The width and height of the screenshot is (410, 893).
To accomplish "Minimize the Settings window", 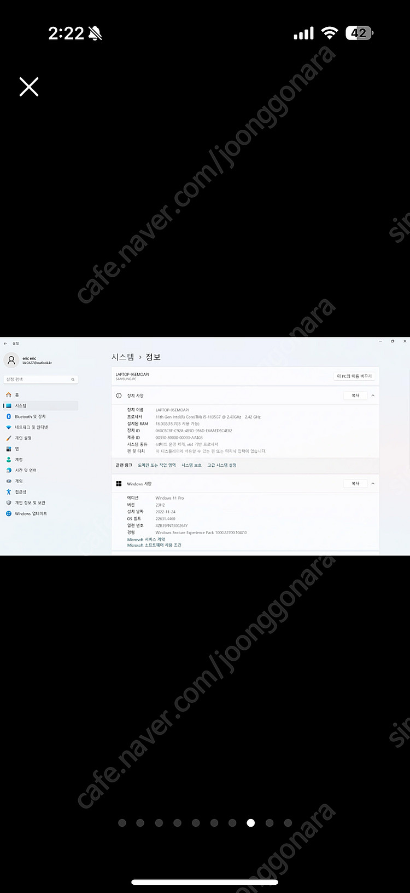I will [381, 341].
